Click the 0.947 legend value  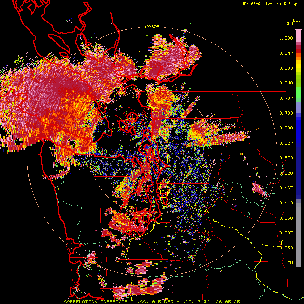pyautogui.click(x=286, y=53)
